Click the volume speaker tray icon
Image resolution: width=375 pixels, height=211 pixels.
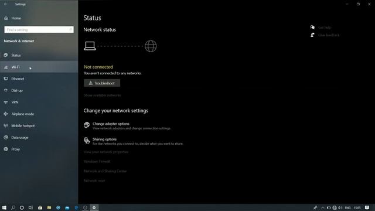click(x=340, y=207)
